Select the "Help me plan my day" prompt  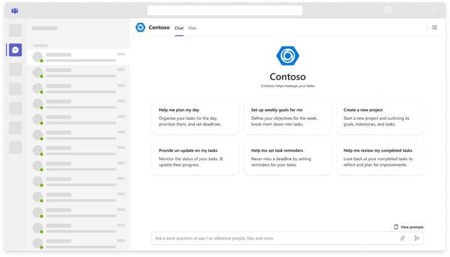point(195,117)
